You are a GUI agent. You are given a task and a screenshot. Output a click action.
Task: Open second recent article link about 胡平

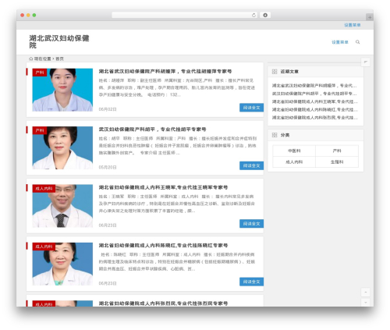click(x=314, y=94)
